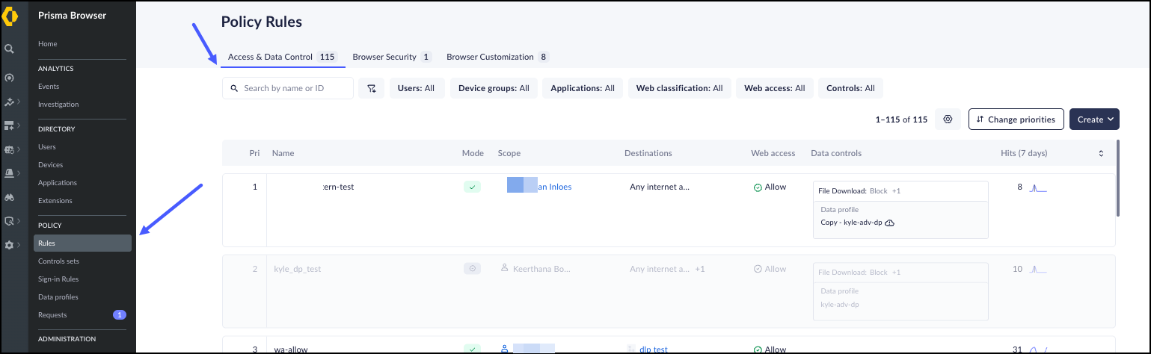
Task: Switch to Browser Customization tab
Action: (498, 57)
